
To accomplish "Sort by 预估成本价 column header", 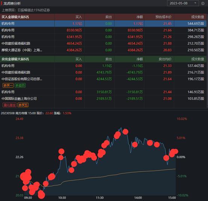I will click(163, 17).
